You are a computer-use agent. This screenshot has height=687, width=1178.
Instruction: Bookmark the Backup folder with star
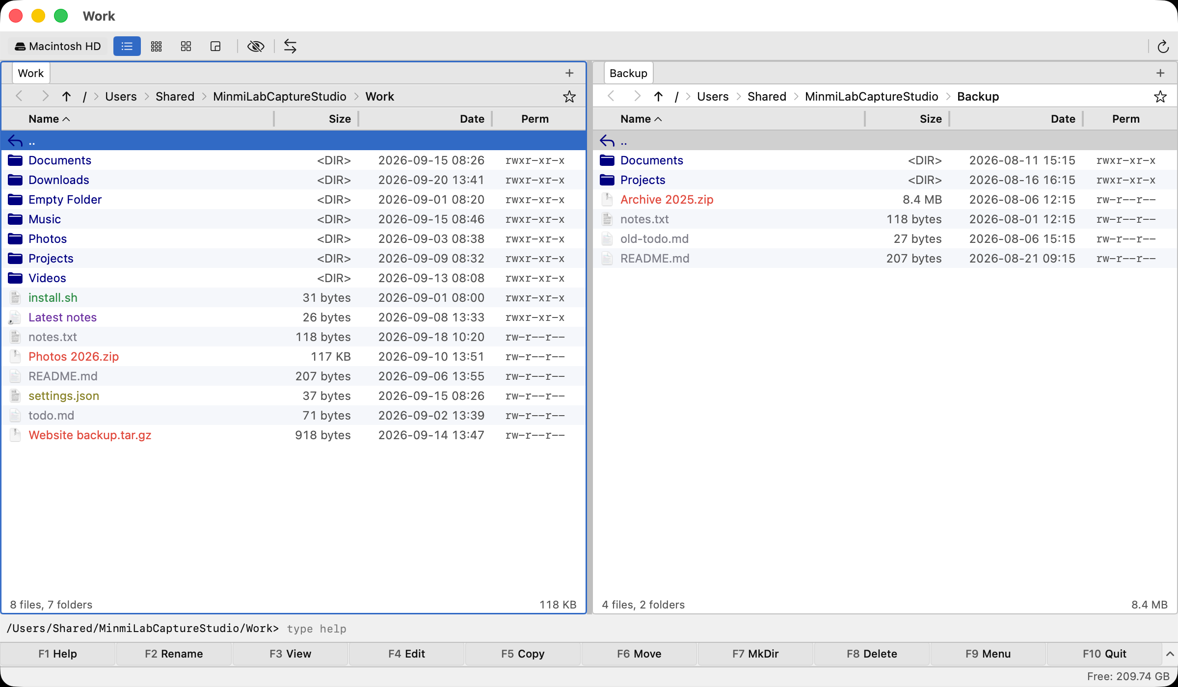[x=1160, y=97]
